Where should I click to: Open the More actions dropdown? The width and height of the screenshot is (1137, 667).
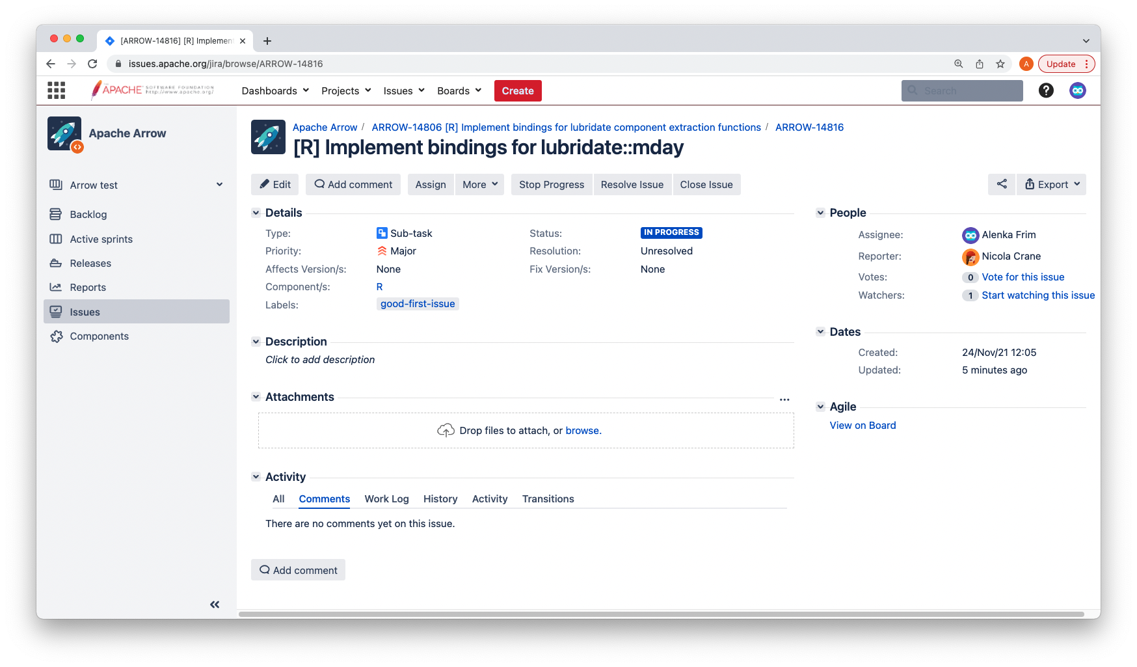pyautogui.click(x=480, y=185)
